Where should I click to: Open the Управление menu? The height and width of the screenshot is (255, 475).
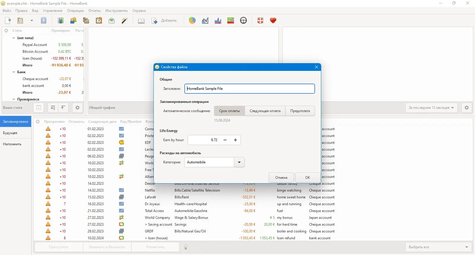tap(53, 11)
